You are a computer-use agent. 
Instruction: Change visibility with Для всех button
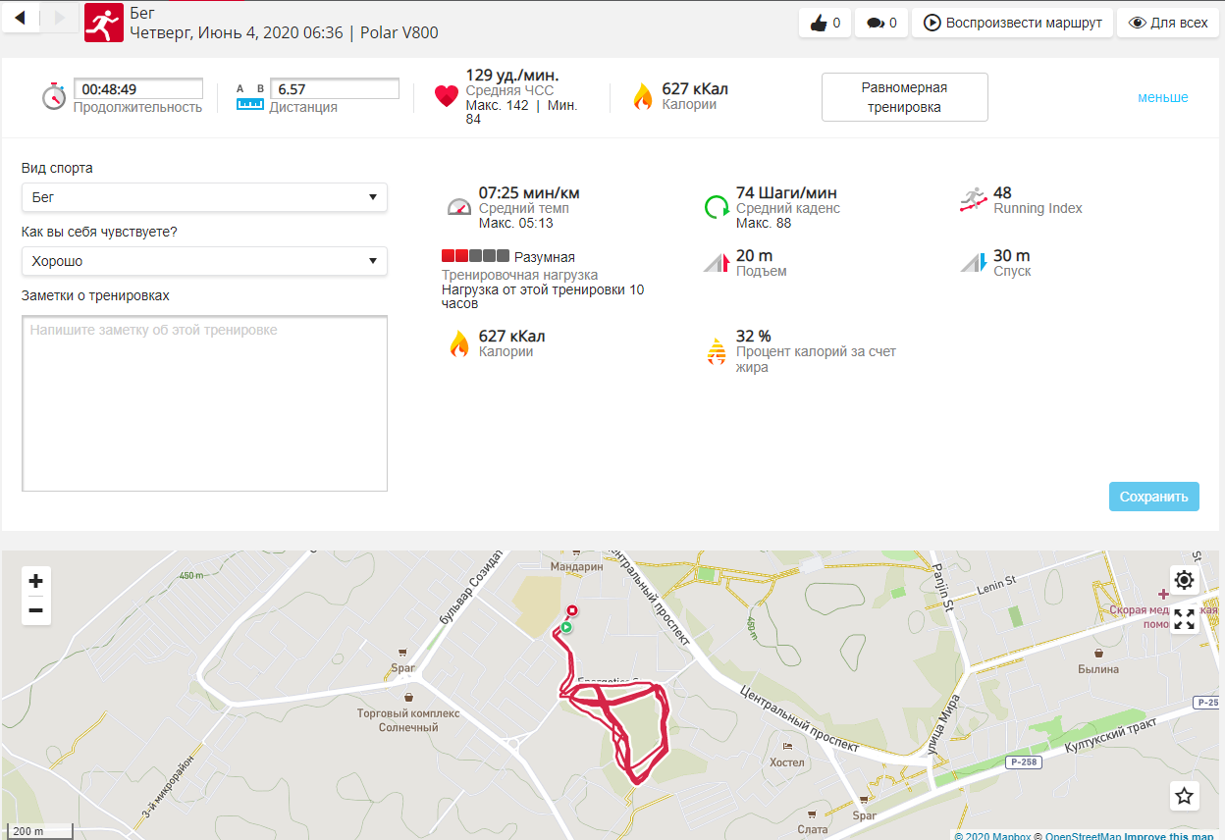tap(1168, 23)
